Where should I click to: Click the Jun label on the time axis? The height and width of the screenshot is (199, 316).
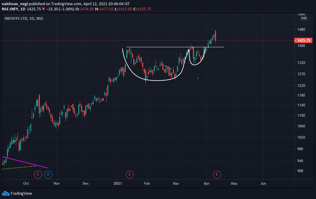point(263,183)
